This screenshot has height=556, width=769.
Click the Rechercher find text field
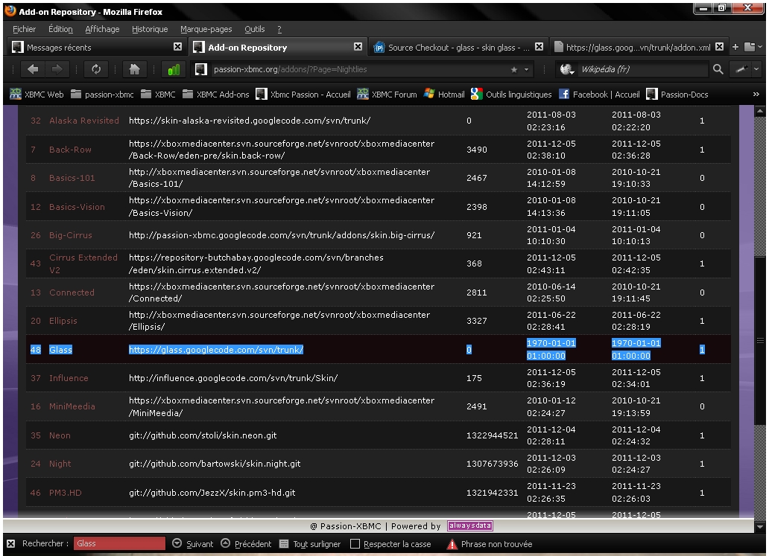(x=119, y=544)
